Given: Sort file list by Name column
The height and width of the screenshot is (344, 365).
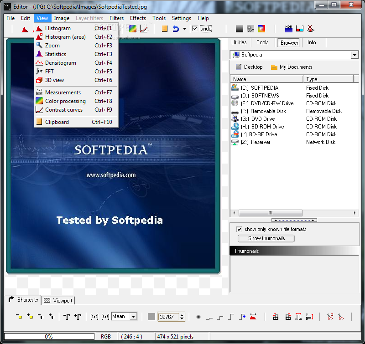Looking at the screenshot, I should pyautogui.click(x=266, y=79).
